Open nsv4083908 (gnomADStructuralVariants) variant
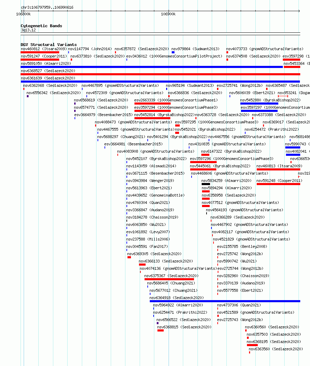Image resolution: width=310 pixels, height=366 pixels. point(156,152)
